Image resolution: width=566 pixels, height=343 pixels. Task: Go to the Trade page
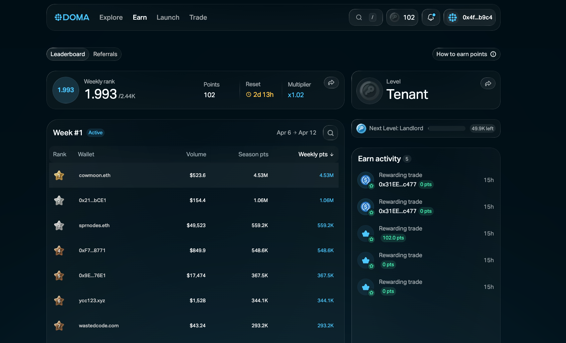[x=198, y=17]
